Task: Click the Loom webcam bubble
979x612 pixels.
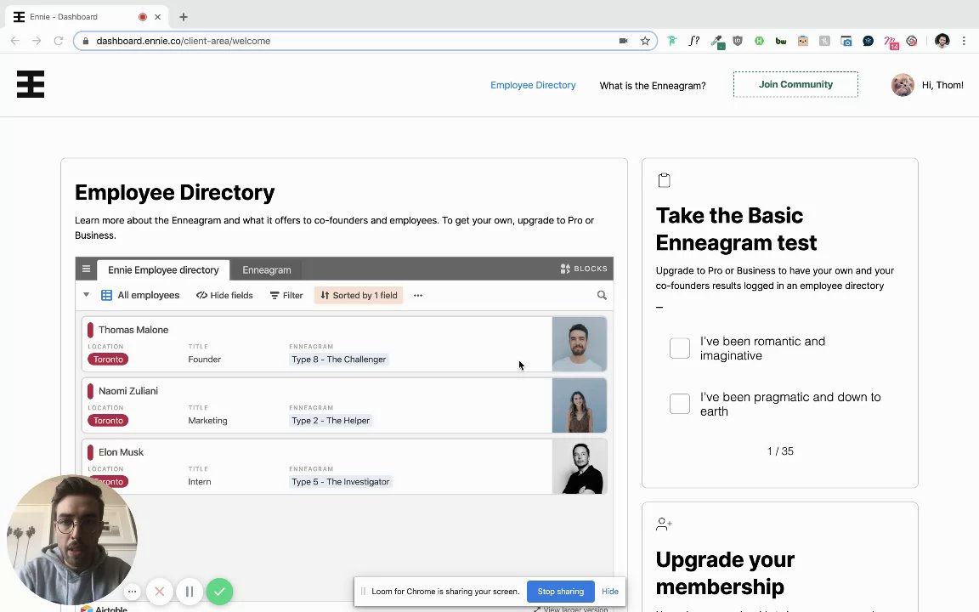Action: 71,540
